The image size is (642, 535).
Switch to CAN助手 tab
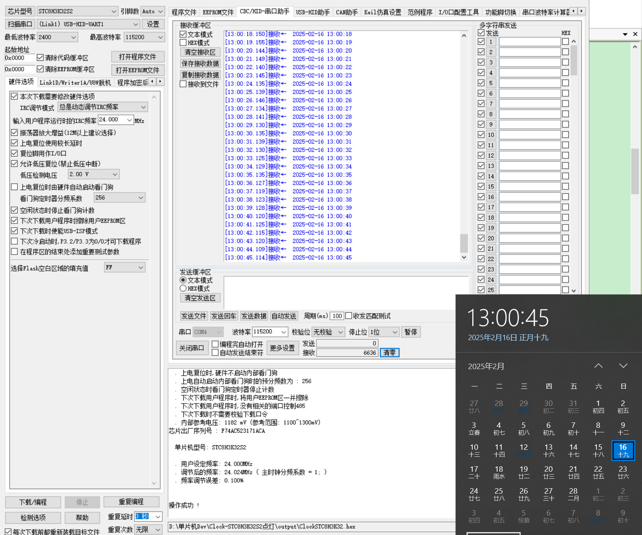click(347, 12)
